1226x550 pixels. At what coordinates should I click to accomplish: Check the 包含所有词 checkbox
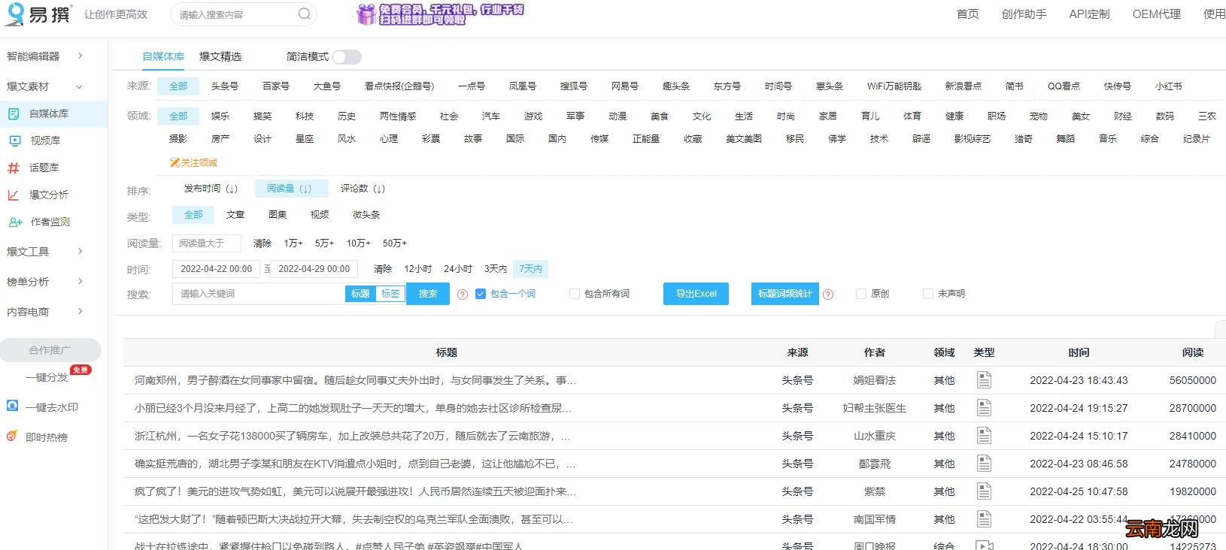575,294
